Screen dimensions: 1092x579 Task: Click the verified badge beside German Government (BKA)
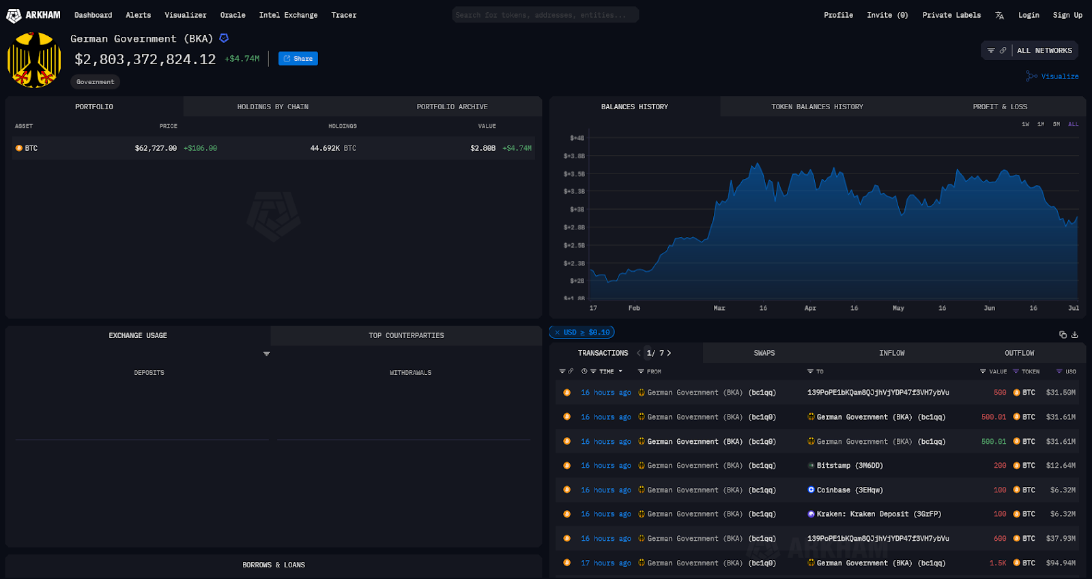tap(224, 38)
